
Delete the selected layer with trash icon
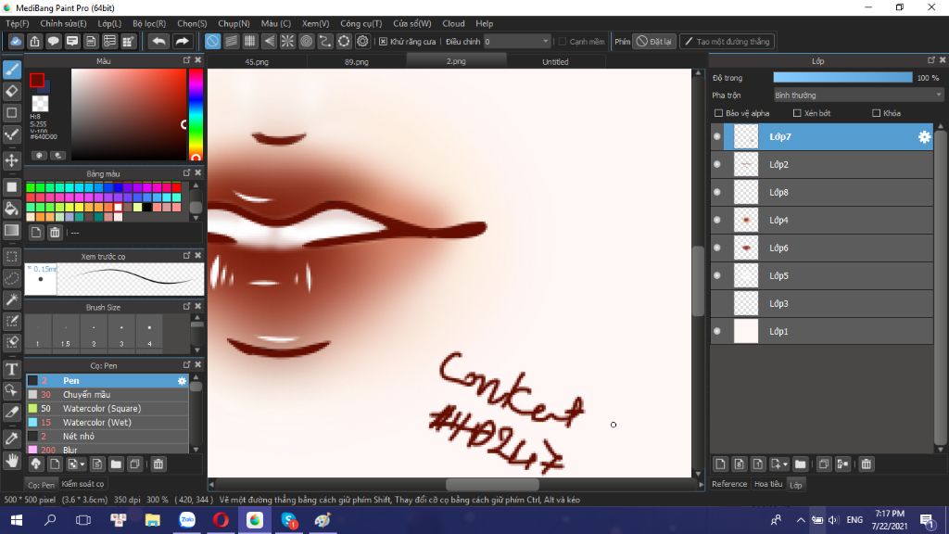pyautogui.click(x=867, y=464)
